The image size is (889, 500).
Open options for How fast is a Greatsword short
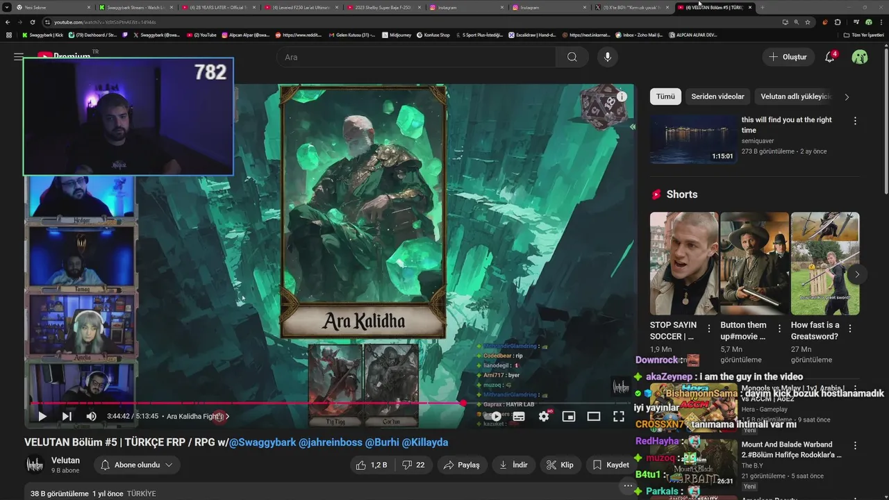coord(850,328)
